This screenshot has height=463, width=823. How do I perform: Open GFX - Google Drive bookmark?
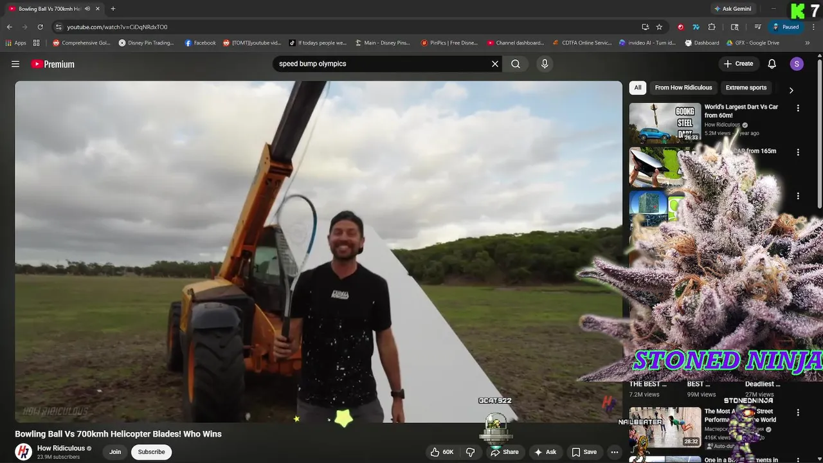tap(753, 43)
